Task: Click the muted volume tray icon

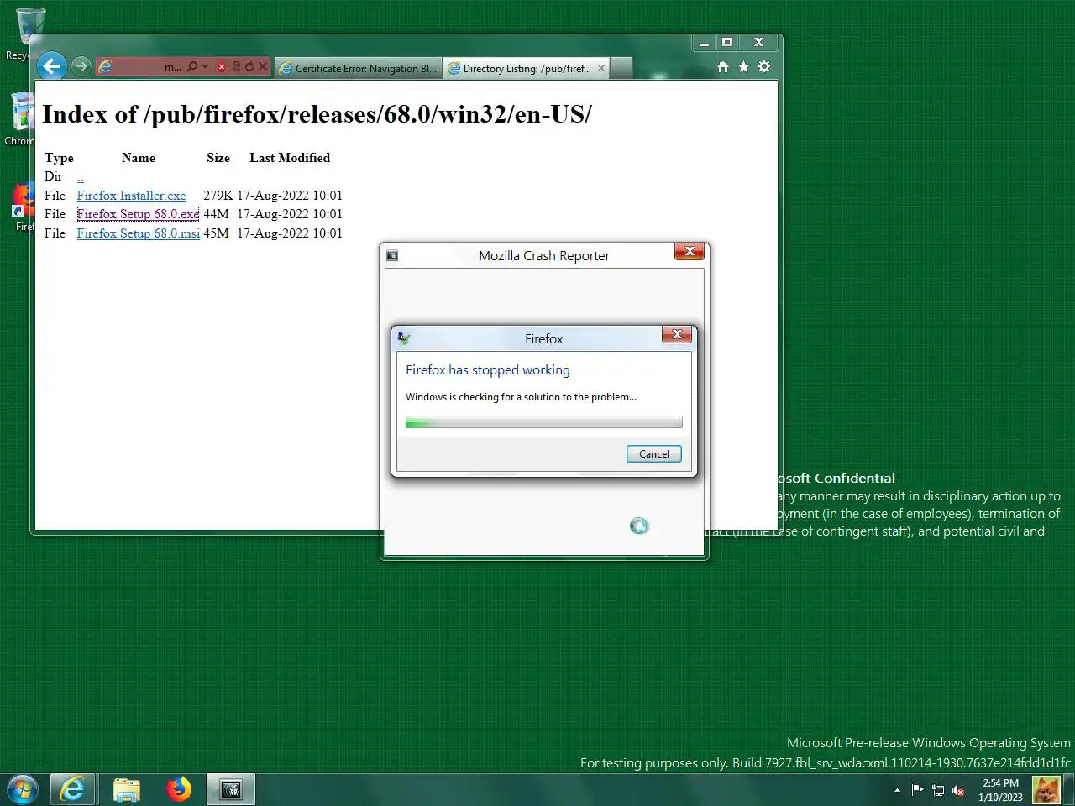Action: tap(958, 790)
